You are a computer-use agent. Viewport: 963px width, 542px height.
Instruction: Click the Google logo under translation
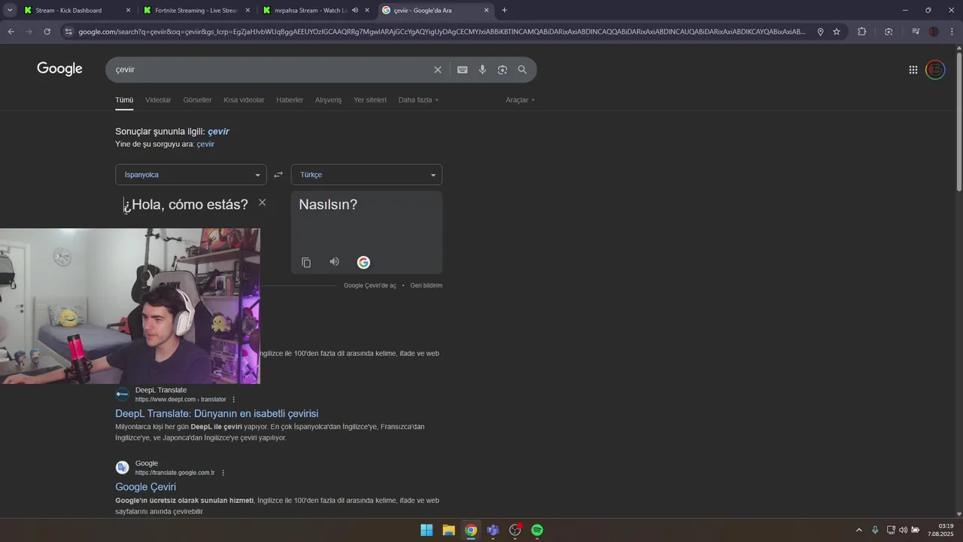point(363,262)
